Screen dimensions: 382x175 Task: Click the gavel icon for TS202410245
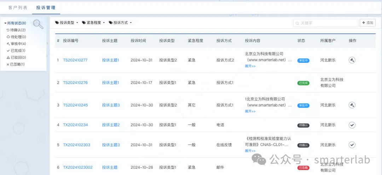(x=352, y=105)
